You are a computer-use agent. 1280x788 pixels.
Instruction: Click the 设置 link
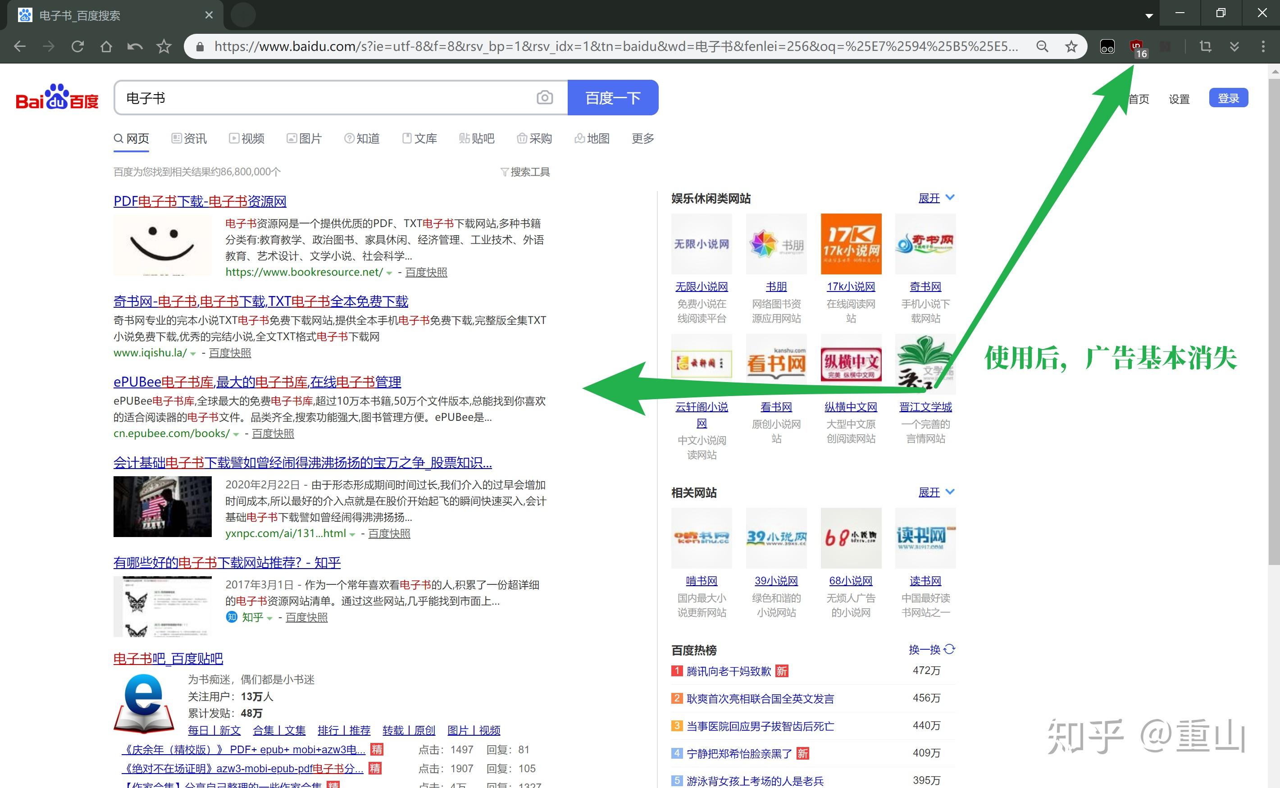point(1179,99)
